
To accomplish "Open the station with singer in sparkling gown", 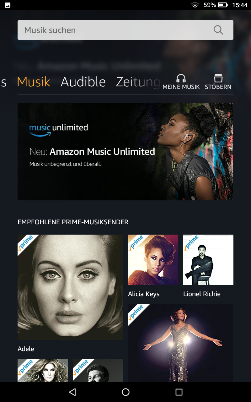I will [x=180, y=343].
